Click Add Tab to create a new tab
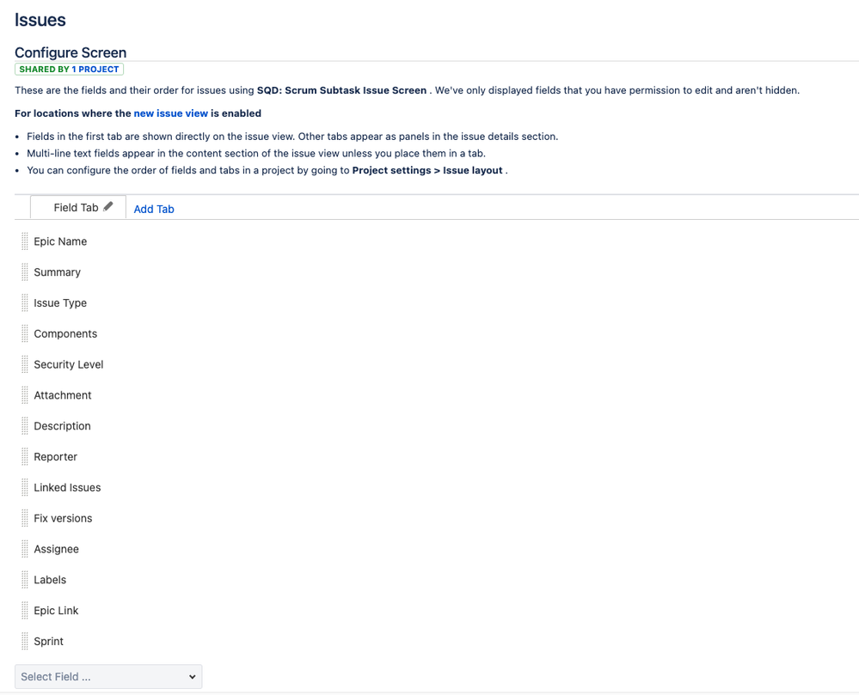Screen dimensions: 859x695 click(x=153, y=209)
